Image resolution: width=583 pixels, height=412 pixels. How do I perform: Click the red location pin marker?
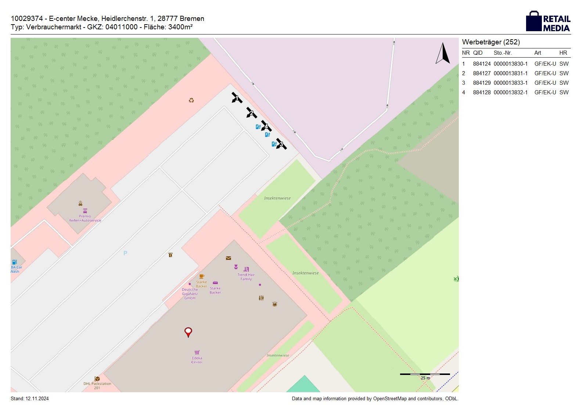click(x=188, y=332)
